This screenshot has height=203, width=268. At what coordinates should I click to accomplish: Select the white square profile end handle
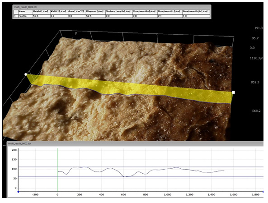coord(234,92)
